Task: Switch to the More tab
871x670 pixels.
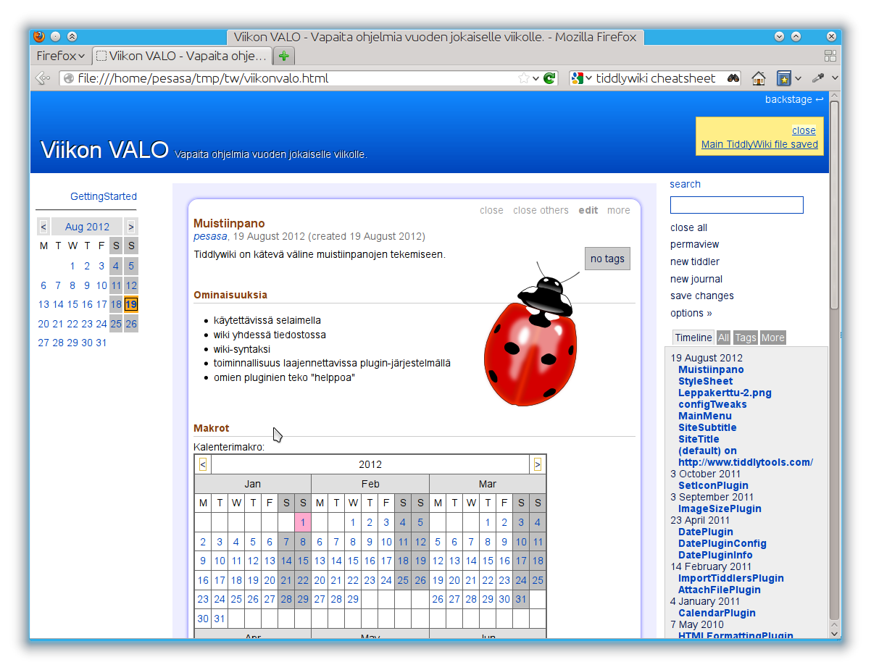Action: pyautogui.click(x=772, y=338)
